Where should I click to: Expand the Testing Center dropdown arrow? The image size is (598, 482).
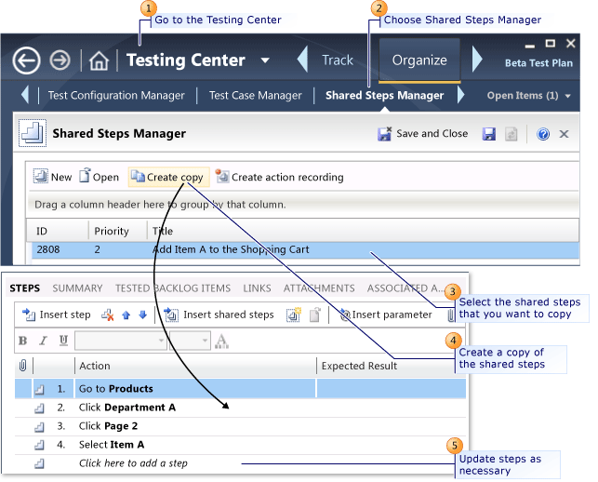tap(265, 60)
